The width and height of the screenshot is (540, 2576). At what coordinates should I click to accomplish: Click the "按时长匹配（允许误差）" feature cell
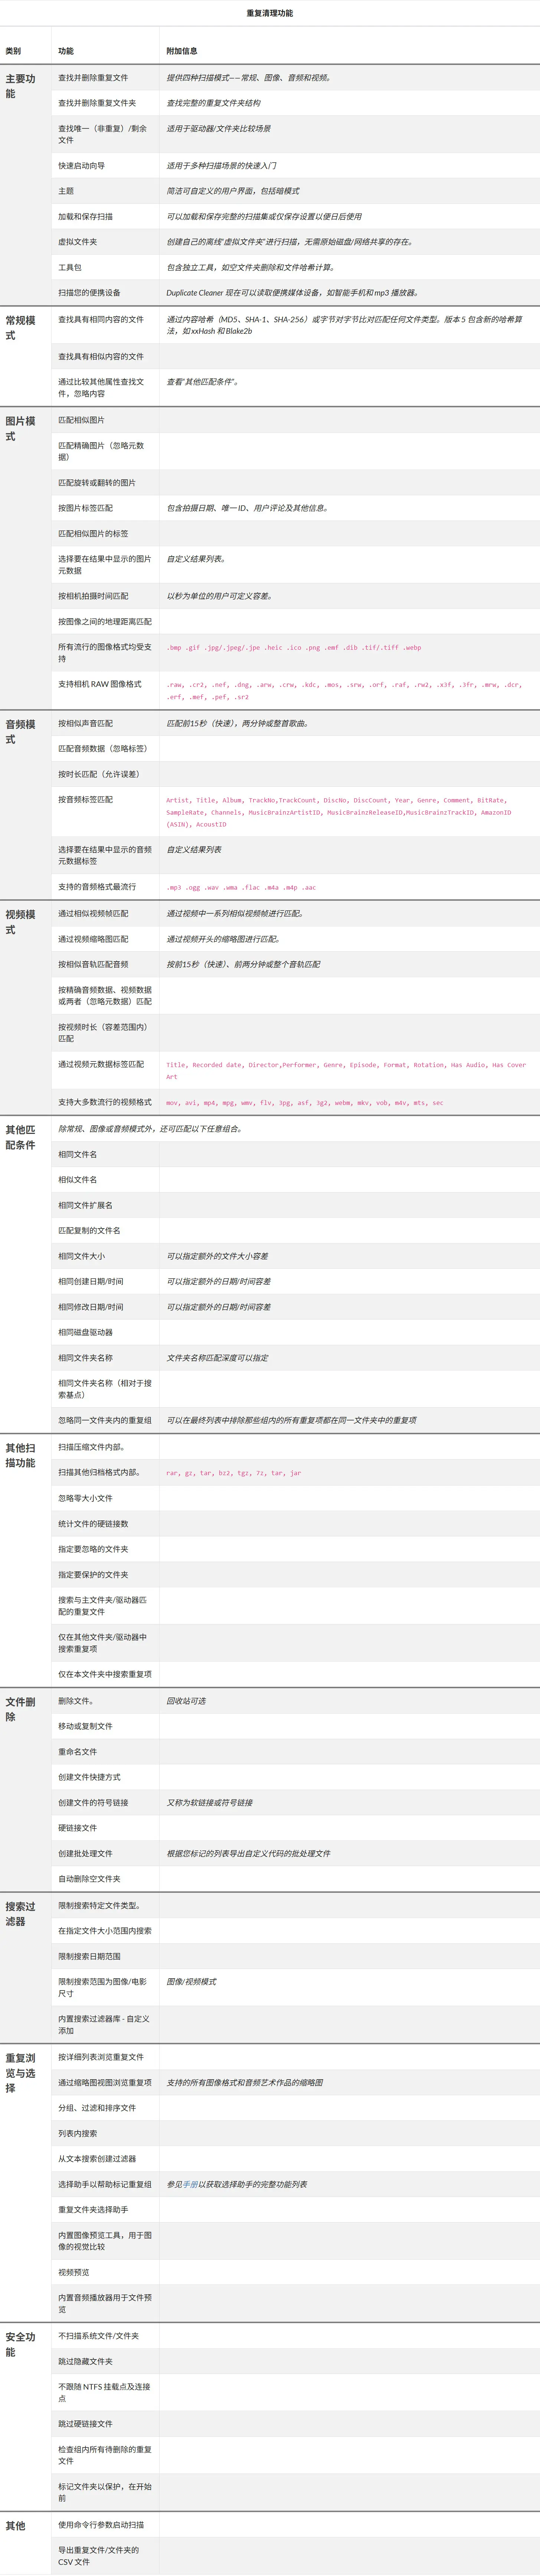click(x=105, y=774)
